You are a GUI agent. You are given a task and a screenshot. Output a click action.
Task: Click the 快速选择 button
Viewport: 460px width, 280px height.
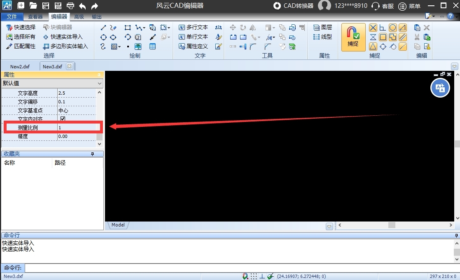21,27
